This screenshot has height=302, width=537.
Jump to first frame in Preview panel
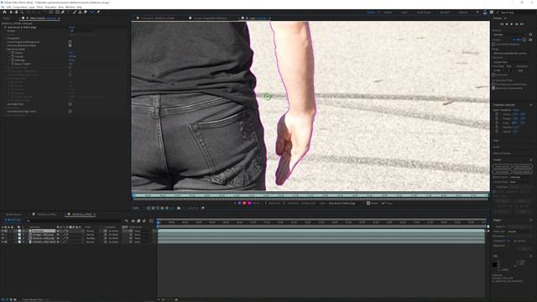tap(502, 24)
